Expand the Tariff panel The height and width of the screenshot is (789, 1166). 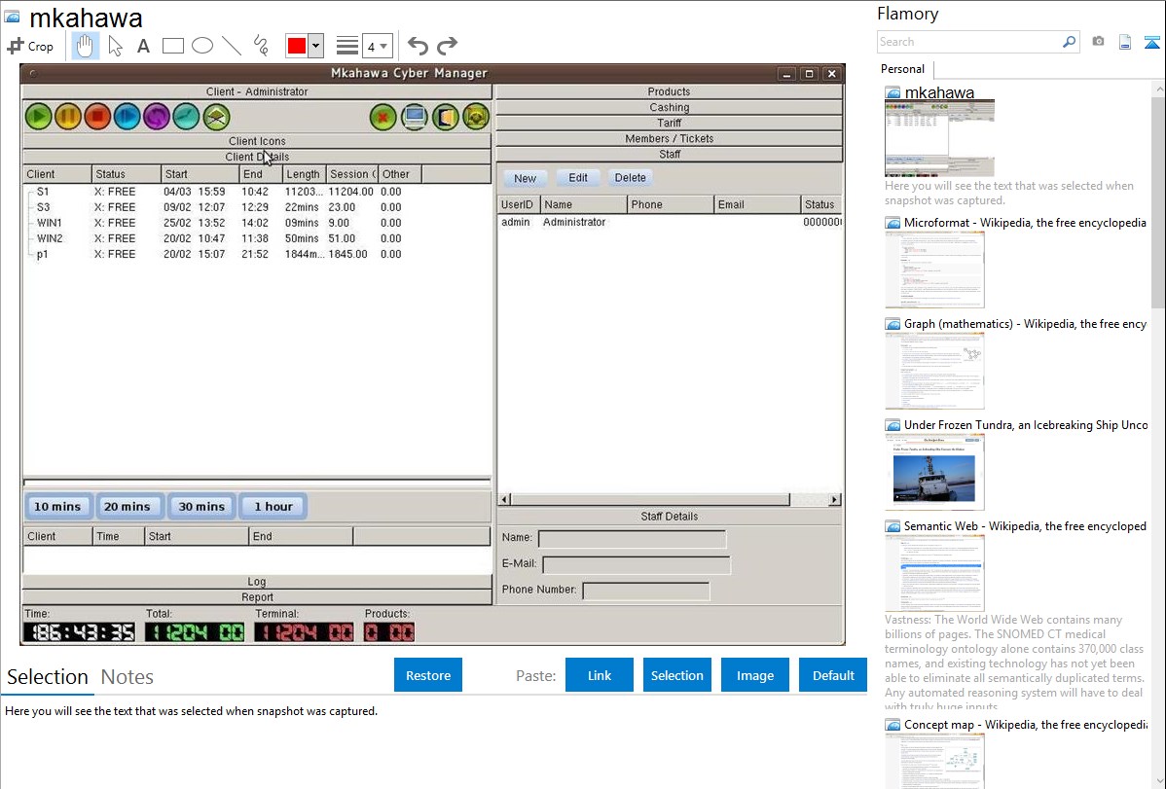click(669, 123)
